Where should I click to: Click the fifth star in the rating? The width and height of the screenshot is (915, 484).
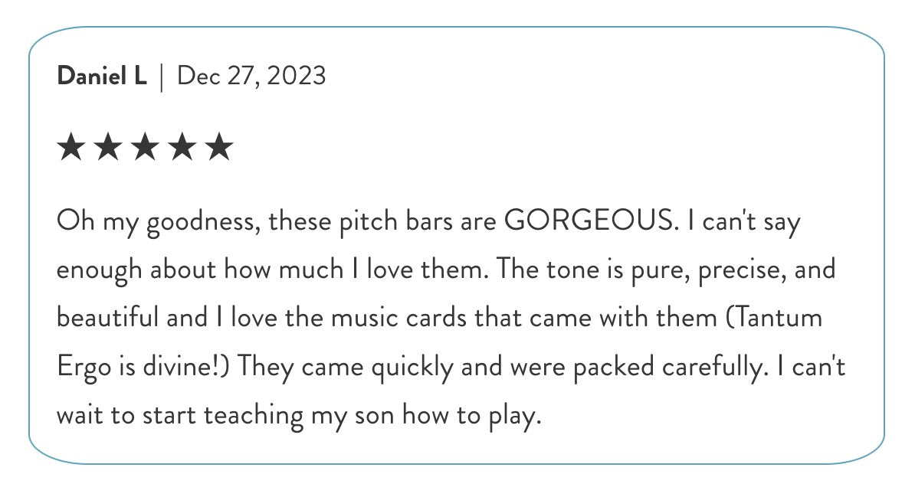[x=219, y=147]
